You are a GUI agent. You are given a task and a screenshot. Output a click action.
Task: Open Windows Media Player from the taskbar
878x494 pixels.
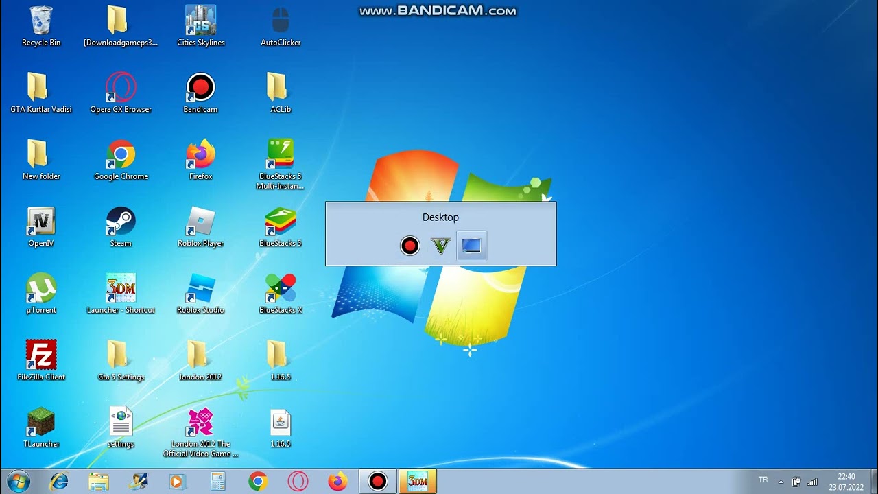coord(178,482)
